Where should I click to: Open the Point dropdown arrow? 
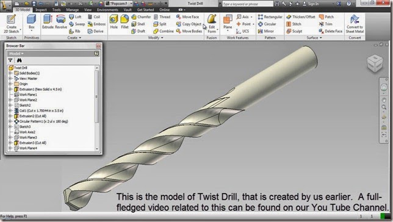(x=253, y=24)
